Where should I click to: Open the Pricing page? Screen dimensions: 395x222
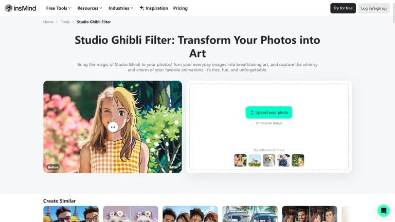(180, 8)
